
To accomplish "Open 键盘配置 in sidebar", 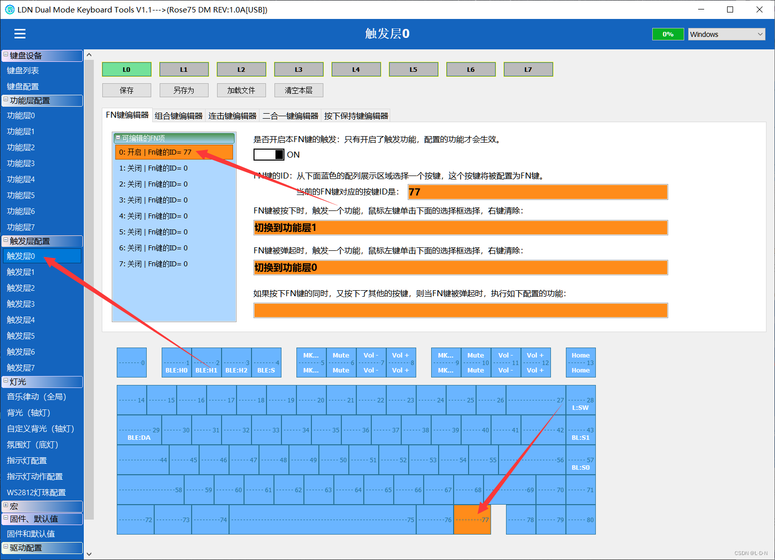I will 42,87.
